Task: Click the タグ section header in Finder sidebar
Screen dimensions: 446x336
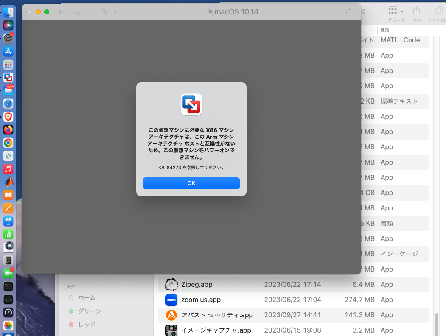Action: 70,286
